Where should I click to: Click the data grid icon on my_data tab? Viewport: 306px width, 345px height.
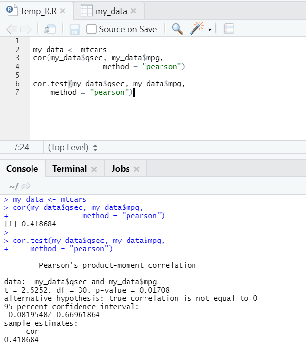pyautogui.click(x=86, y=10)
